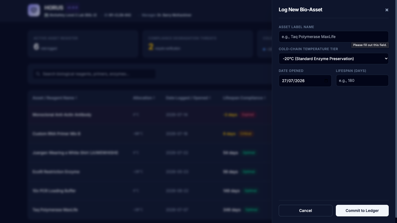Viewport: 397px width, 223px height.
Task: Click the "DATE OPENED" label
Action: (291, 71)
